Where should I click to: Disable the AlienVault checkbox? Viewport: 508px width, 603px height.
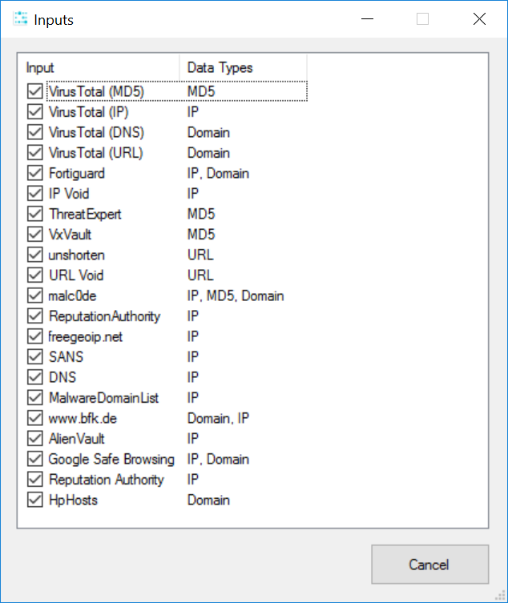point(35,438)
